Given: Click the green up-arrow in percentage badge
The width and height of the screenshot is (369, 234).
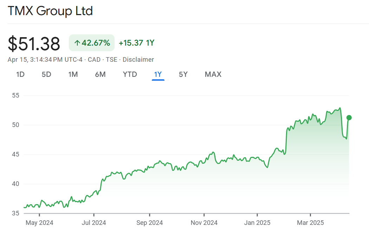Looking at the screenshot, I should click(77, 43).
